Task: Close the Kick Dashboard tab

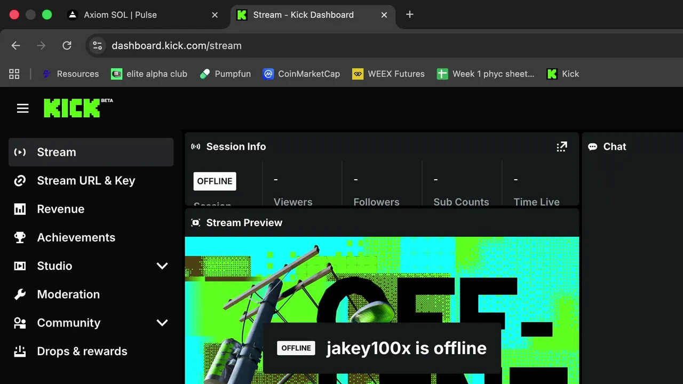Action: click(384, 15)
